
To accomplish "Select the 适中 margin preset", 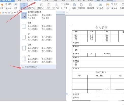I will (38, 48).
